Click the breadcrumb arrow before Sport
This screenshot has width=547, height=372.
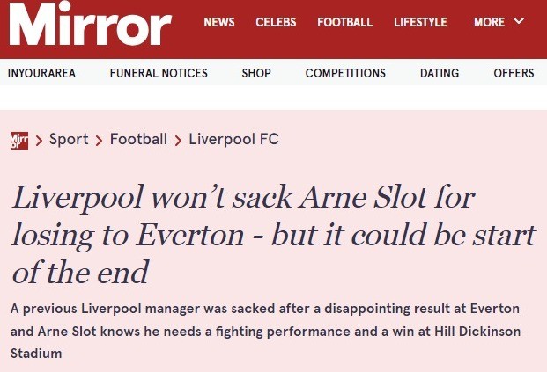coord(40,140)
